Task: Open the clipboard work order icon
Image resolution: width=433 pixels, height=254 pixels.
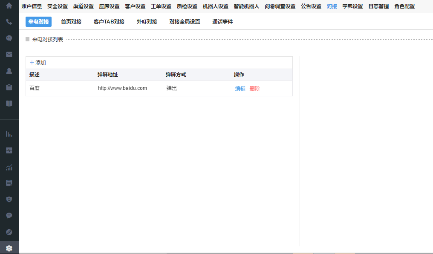Action: [x=9, y=87]
